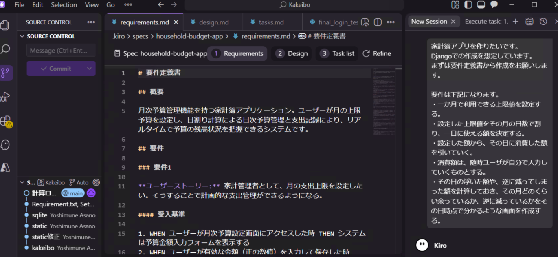This screenshot has width=558, height=257.
Task: Open the Explorer file view
Action: pyautogui.click(x=5, y=25)
